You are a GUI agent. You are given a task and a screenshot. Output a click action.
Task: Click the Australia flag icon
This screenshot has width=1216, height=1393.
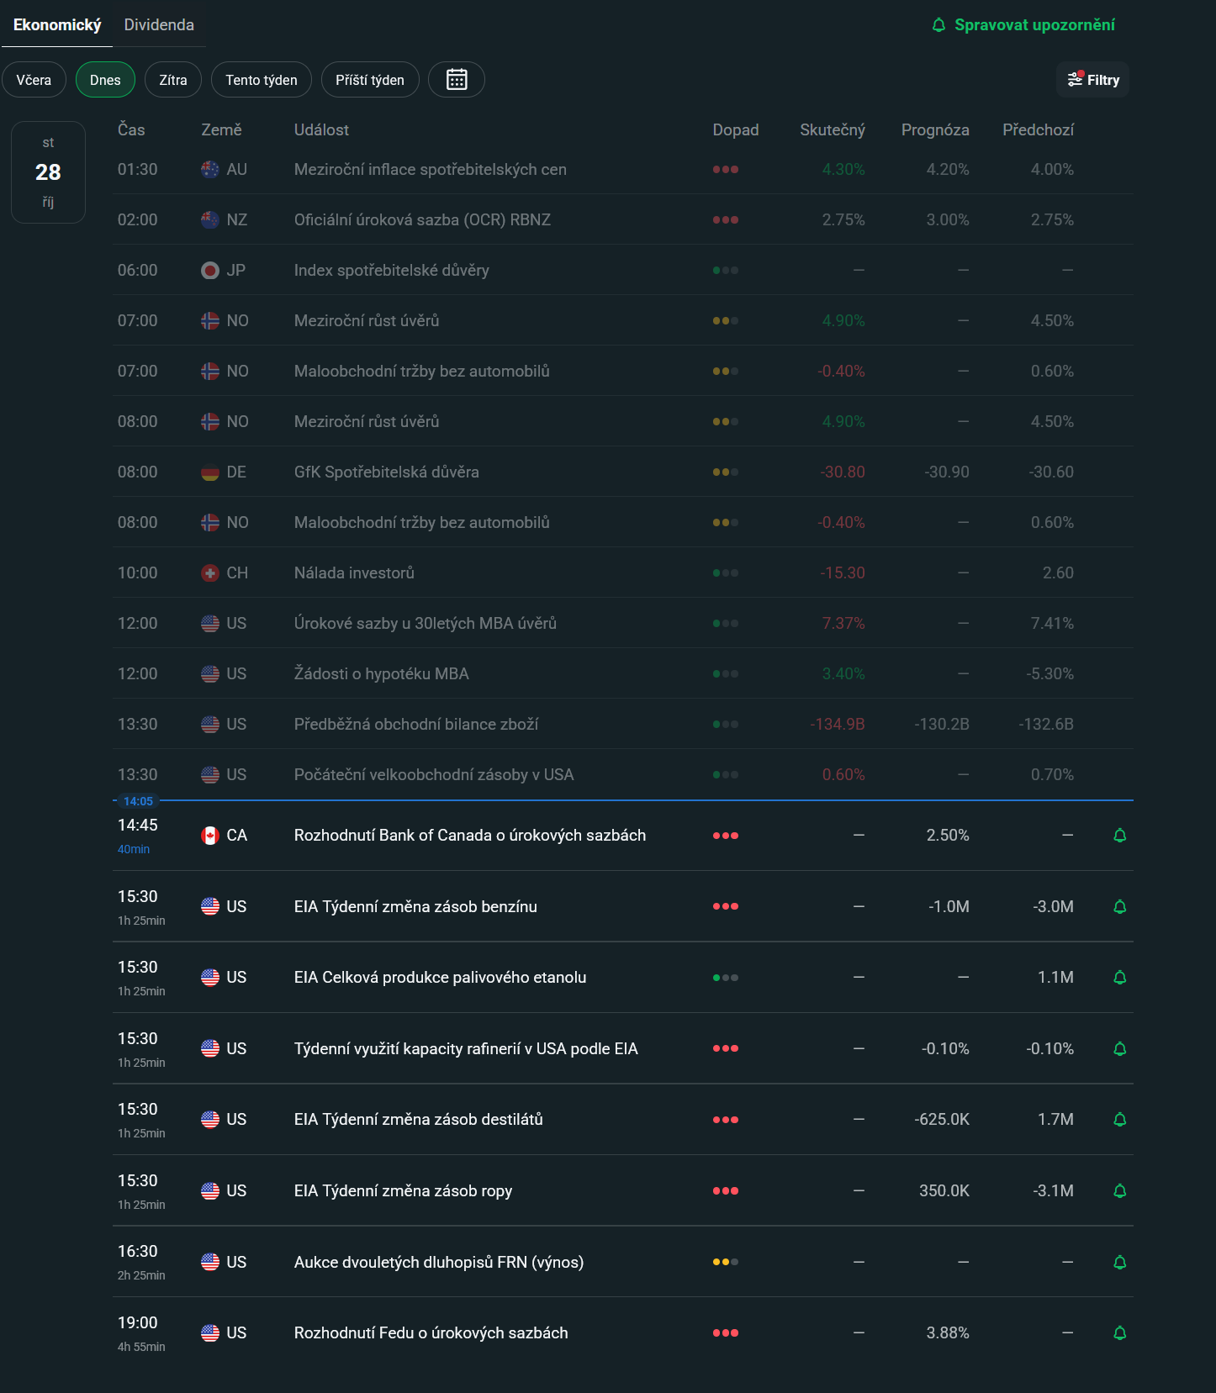coord(210,169)
